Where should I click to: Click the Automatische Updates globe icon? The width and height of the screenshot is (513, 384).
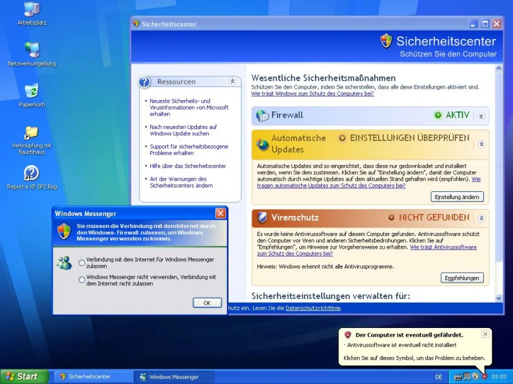(262, 144)
